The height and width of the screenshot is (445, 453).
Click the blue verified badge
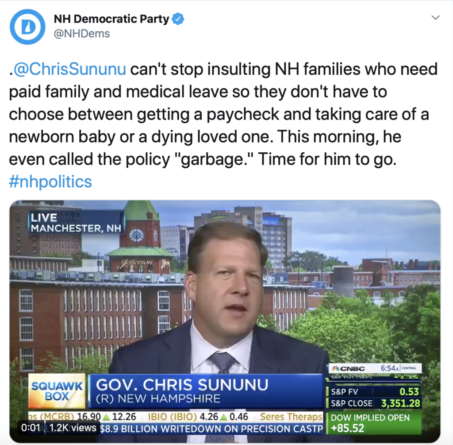(x=178, y=19)
